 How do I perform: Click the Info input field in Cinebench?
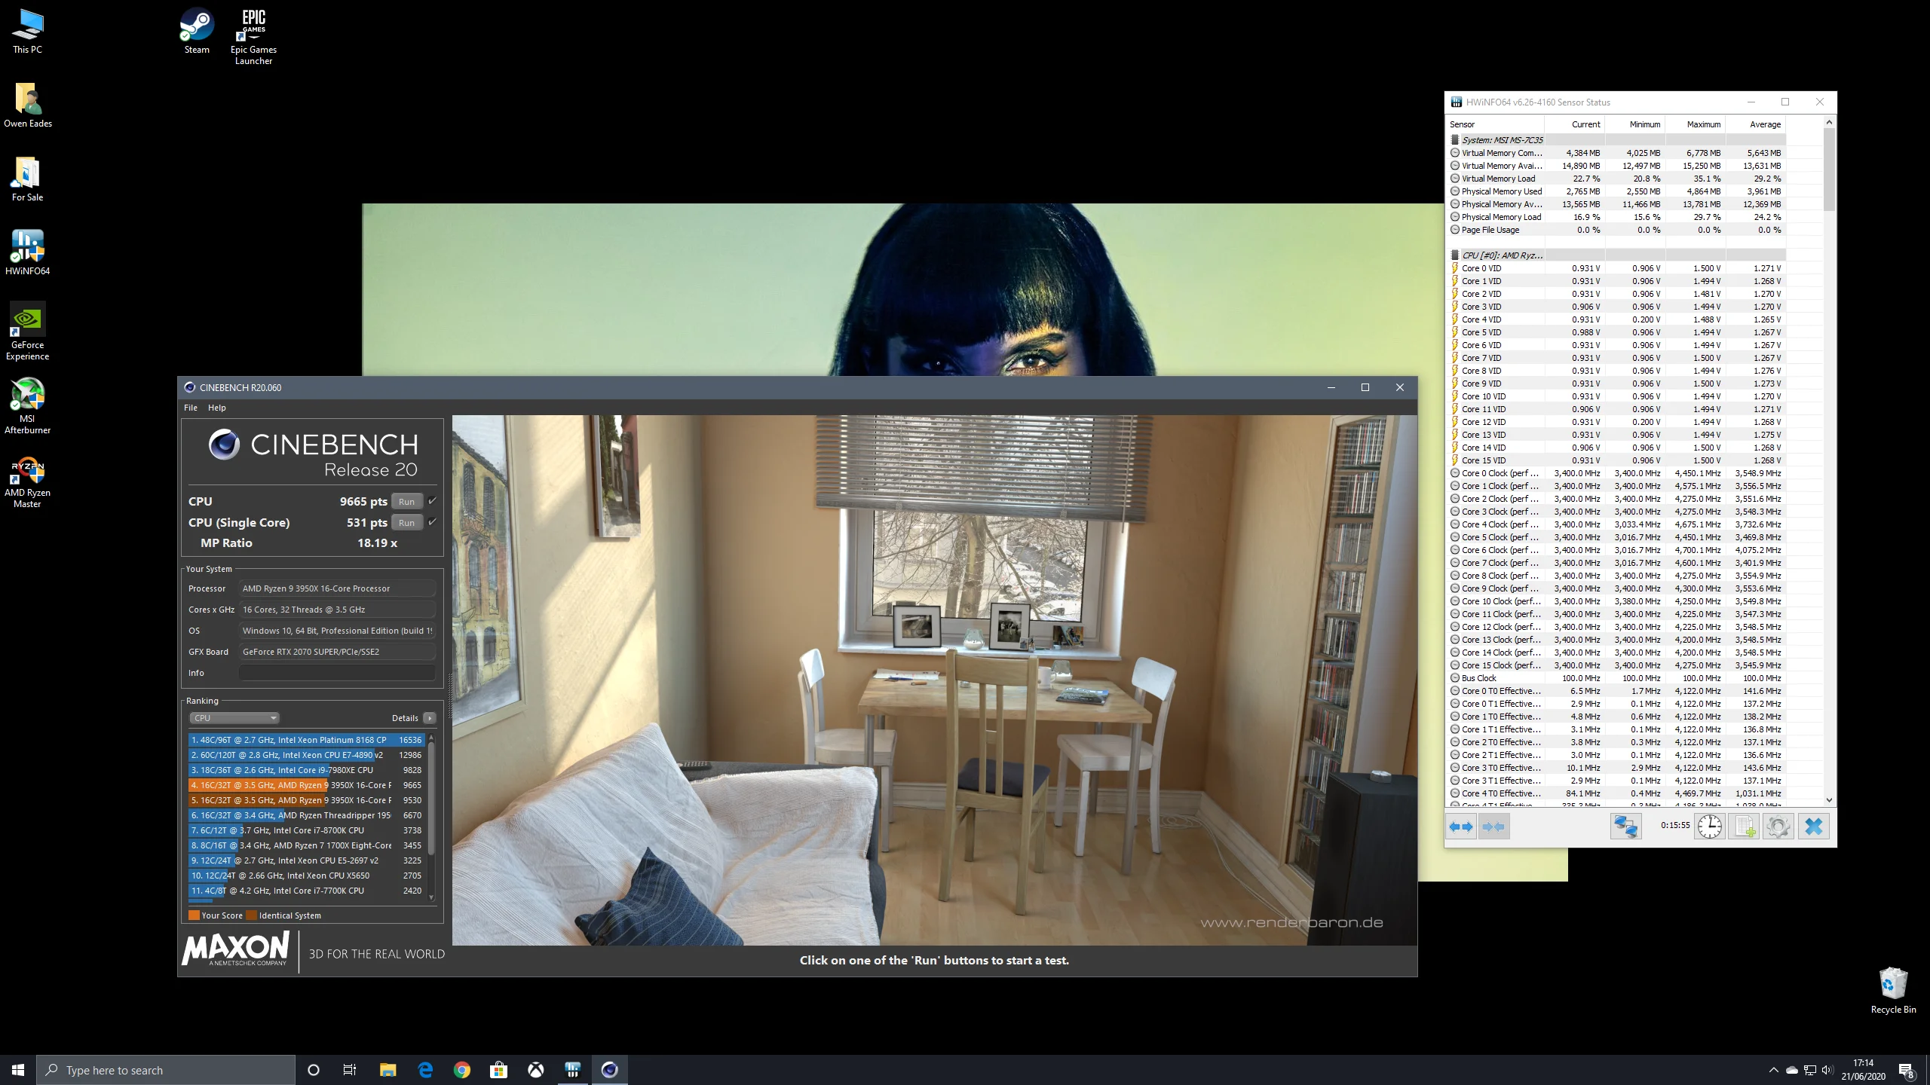coord(337,673)
